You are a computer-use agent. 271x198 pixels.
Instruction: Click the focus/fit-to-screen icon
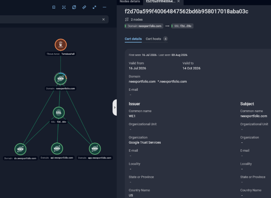64,7
